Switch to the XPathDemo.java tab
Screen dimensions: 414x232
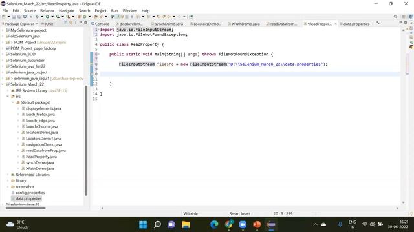pos(244,24)
